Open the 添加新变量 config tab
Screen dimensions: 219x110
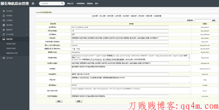tap(158, 16)
